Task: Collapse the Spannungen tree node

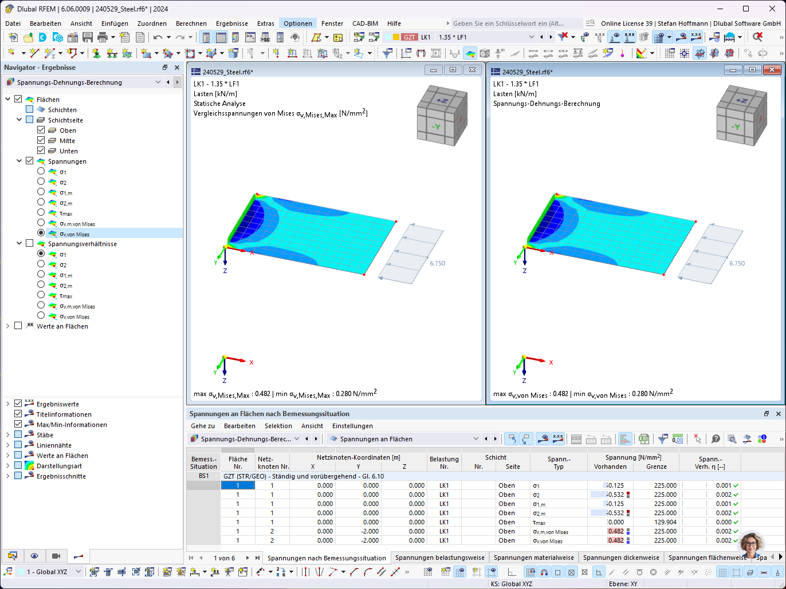Action: [19, 161]
